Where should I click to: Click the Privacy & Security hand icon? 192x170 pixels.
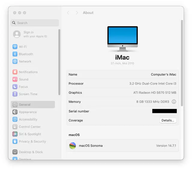point(15,141)
